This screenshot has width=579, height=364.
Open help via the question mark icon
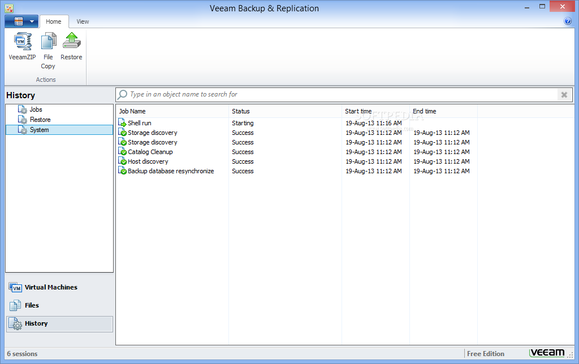coord(568,21)
